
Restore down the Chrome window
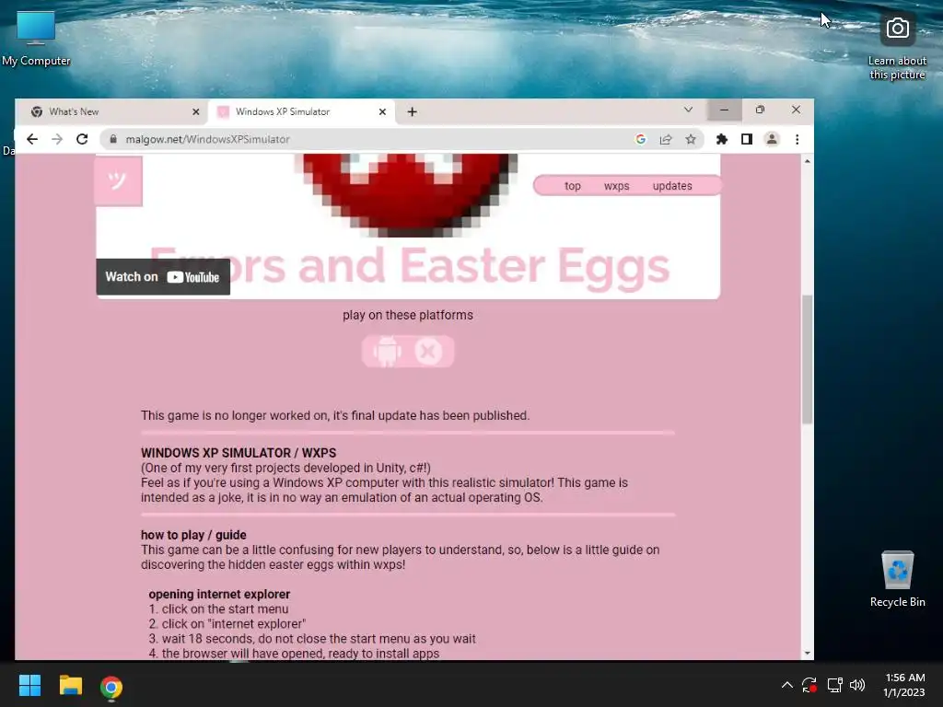pos(760,110)
